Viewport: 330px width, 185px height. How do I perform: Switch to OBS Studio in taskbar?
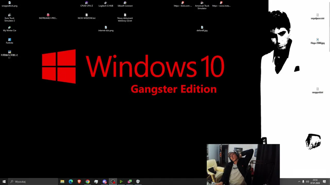(x=113, y=182)
